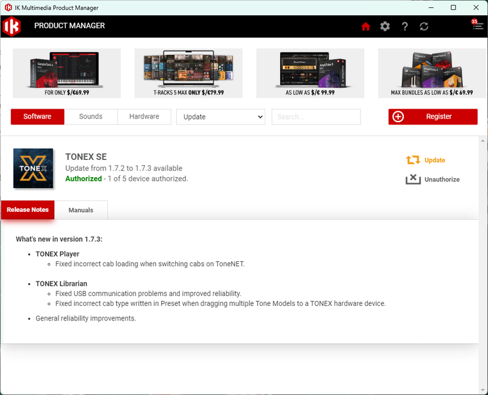Switch to the Sounds tab

[90, 117]
